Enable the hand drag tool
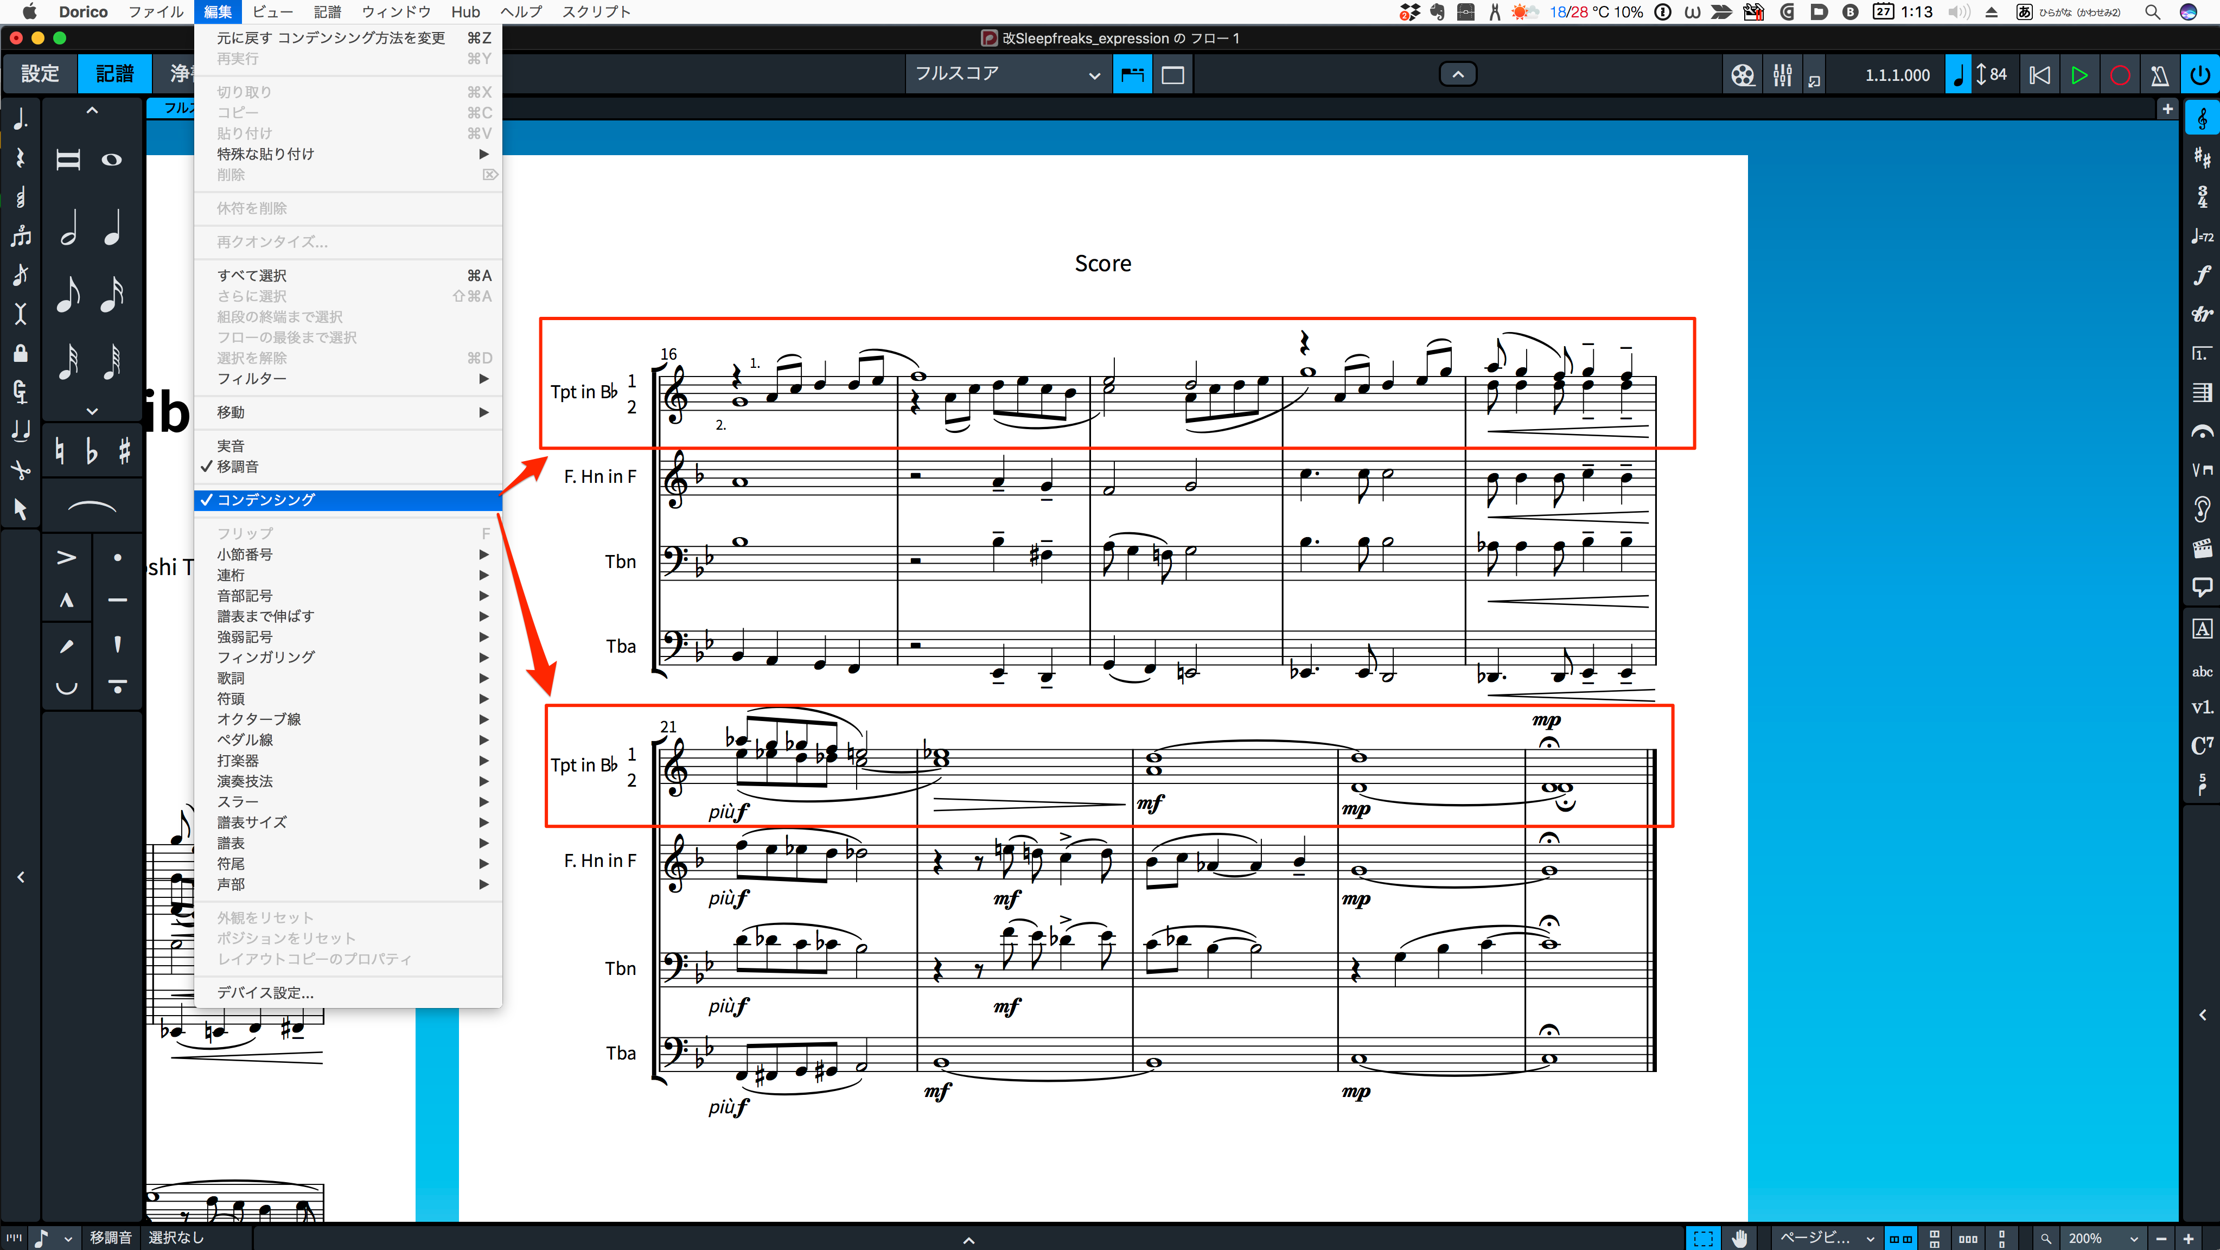 click(x=1739, y=1239)
